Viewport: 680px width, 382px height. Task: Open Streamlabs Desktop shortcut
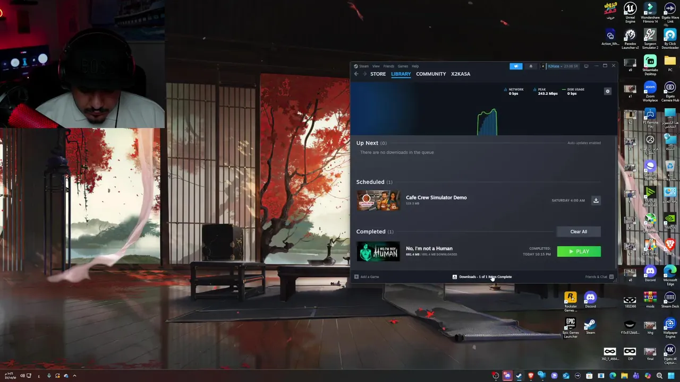pos(650,65)
